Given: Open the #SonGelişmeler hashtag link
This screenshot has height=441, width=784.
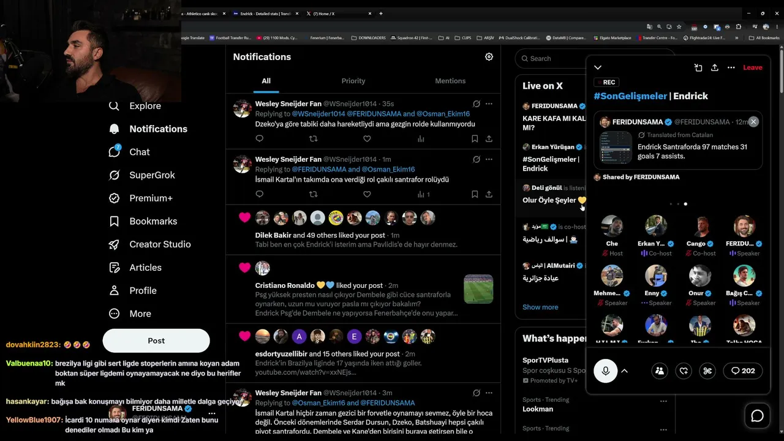Looking at the screenshot, I should tap(630, 96).
